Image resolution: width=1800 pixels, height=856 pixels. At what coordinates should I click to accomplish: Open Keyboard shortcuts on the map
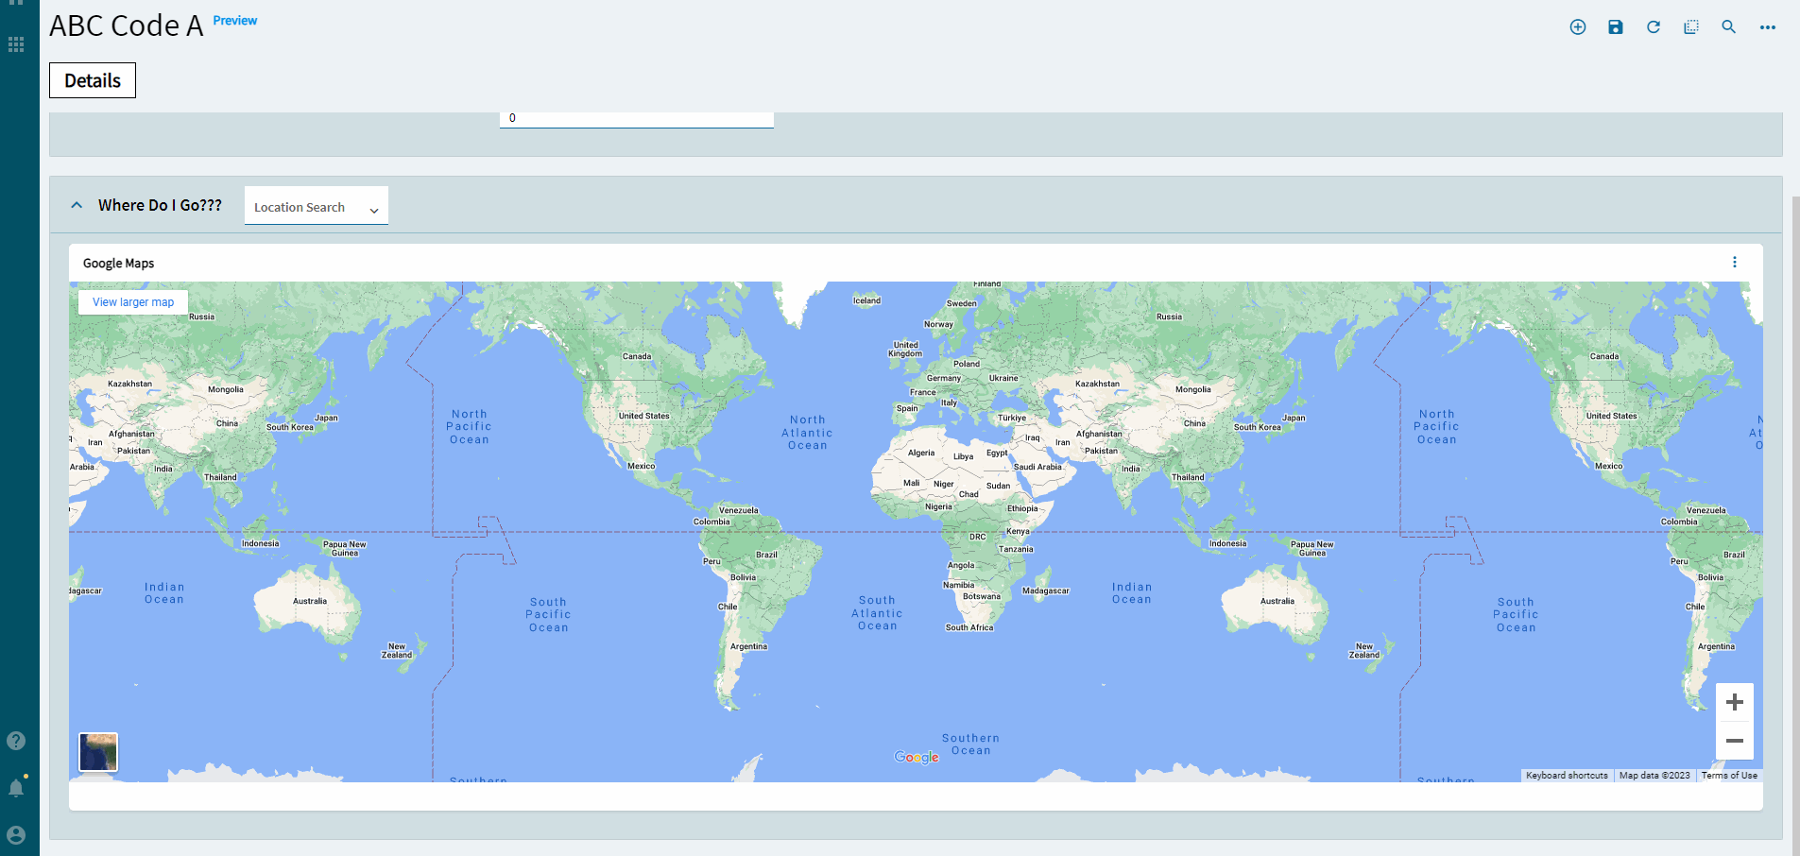pos(1567,776)
